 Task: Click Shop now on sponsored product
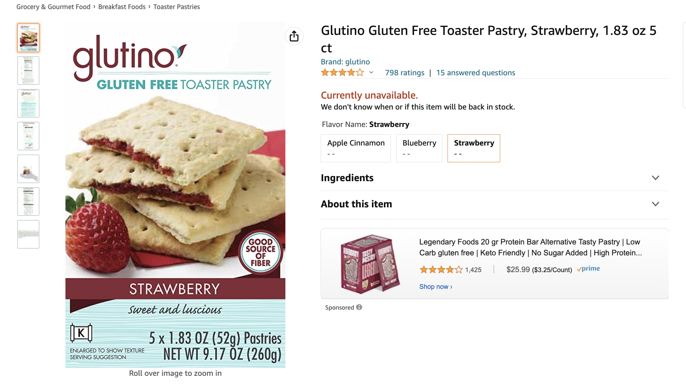coord(436,287)
